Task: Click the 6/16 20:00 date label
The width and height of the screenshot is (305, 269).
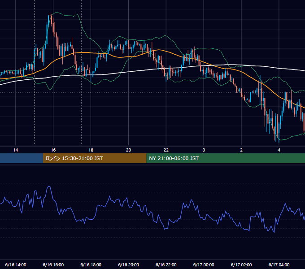Action: (128, 265)
